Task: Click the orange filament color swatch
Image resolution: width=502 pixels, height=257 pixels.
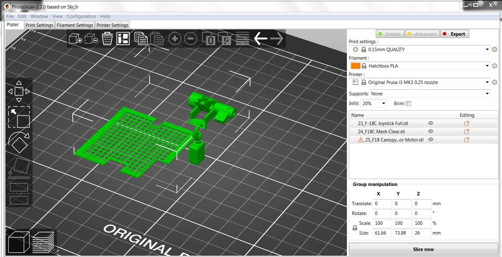Action: [356, 66]
